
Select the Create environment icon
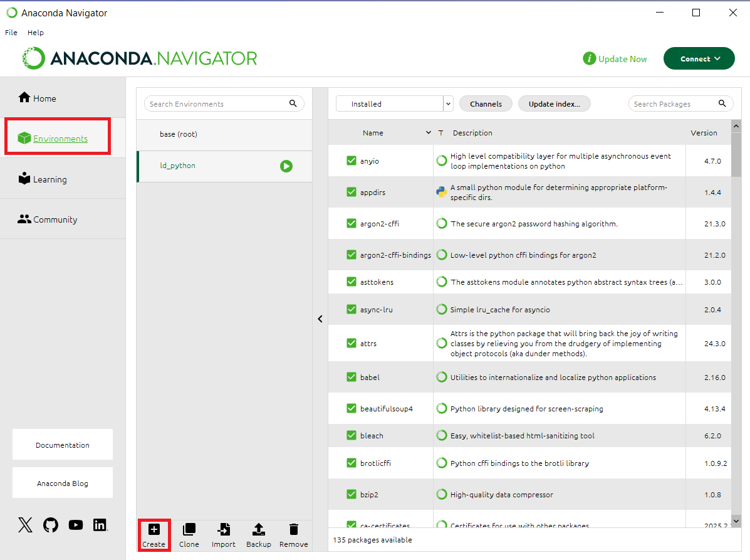[x=154, y=534]
